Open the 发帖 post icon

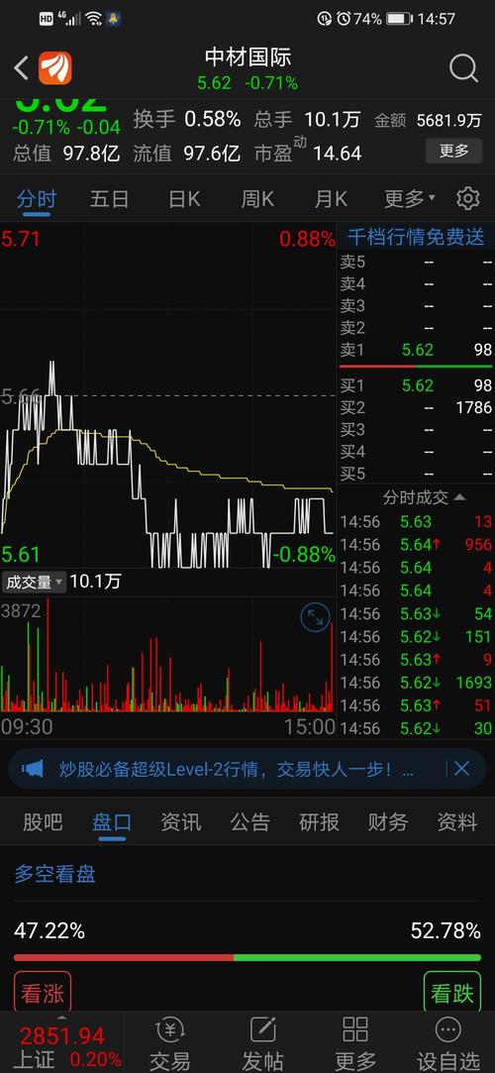coord(262,1043)
